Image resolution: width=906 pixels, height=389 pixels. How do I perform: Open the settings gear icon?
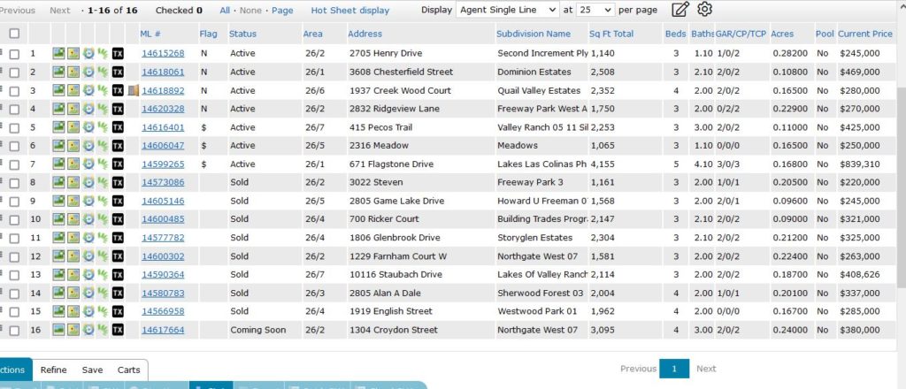pyautogui.click(x=704, y=10)
